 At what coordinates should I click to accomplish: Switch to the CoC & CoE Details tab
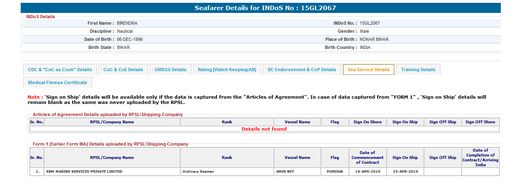coord(123,70)
